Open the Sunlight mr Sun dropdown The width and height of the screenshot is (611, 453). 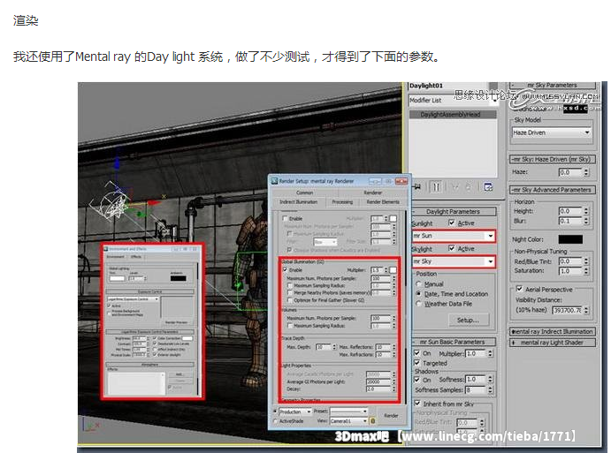coord(454,236)
